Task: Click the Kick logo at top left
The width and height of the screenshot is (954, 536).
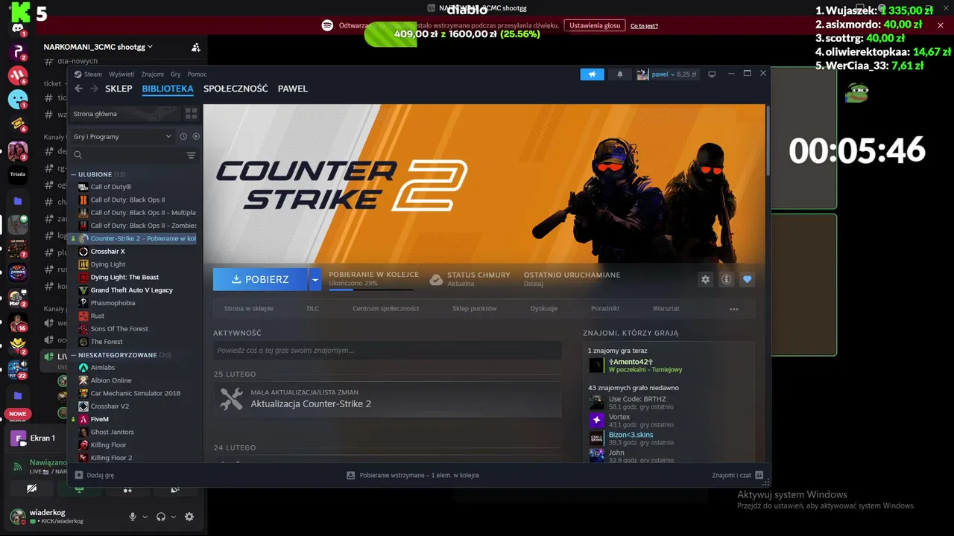Action: (22, 13)
